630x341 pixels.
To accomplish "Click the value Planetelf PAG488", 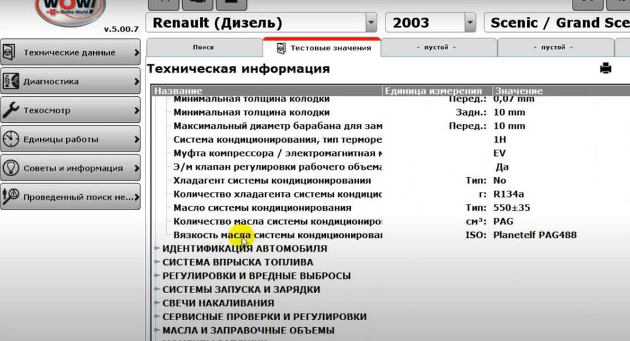I will coord(535,235).
